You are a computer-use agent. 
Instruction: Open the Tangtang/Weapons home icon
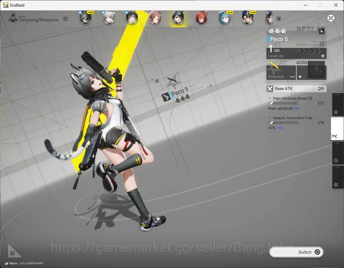tap(13, 18)
